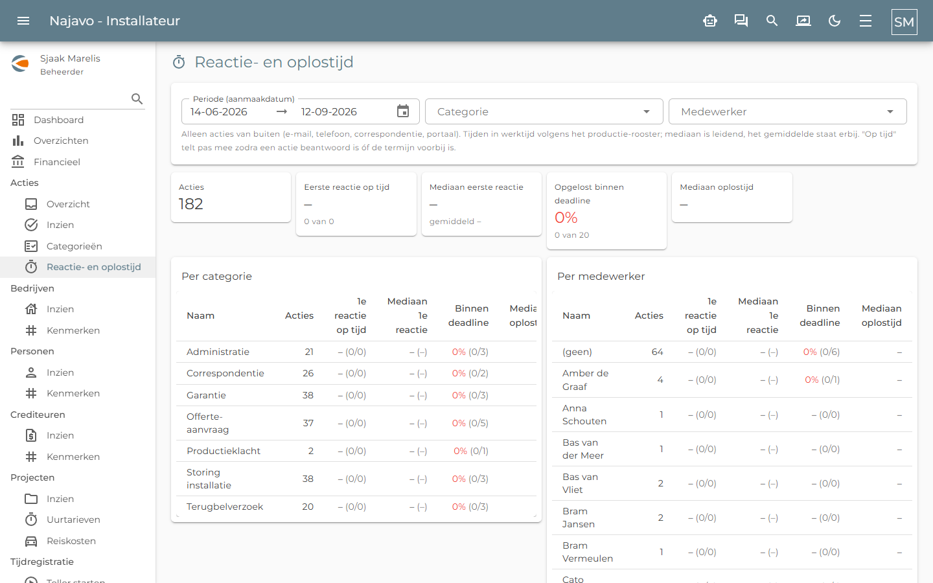Click the sidebar search magnifier icon
Image resolution: width=933 pixels, height=583 pixels.
pos(137,98)
